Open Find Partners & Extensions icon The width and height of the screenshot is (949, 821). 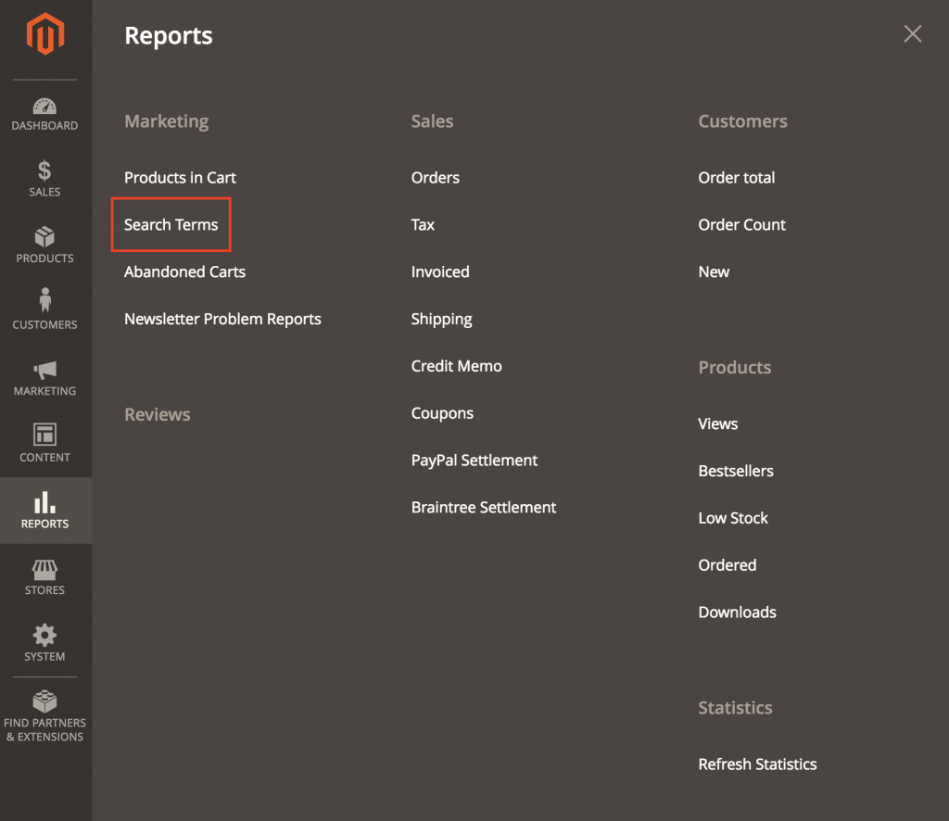pos(44,701)
